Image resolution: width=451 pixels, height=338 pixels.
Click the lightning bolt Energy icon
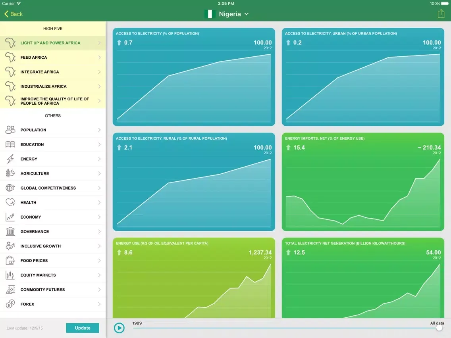pyautogui.click(x=10, y=159)
